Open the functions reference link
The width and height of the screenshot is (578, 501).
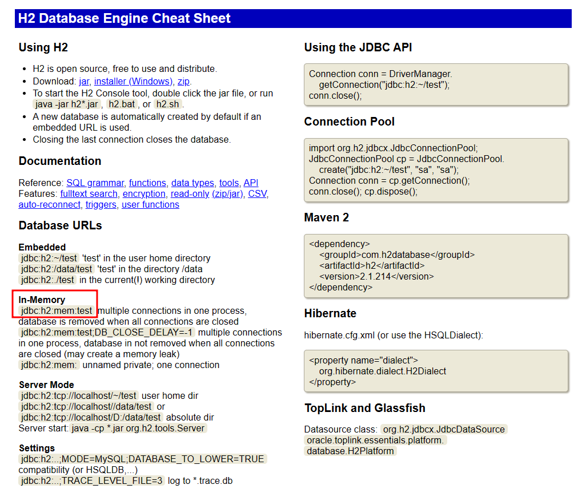point(147,183)
